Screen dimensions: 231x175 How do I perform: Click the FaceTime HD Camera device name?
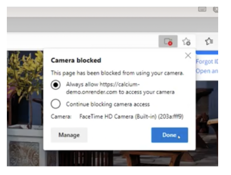pos(131,117)
